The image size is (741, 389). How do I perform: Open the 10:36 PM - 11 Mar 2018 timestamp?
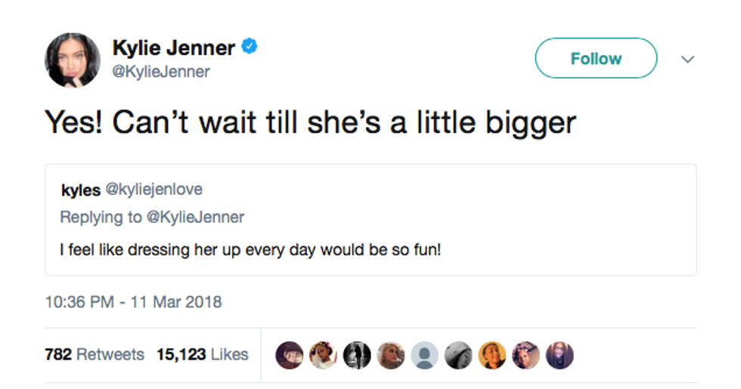tap(133, 302)
